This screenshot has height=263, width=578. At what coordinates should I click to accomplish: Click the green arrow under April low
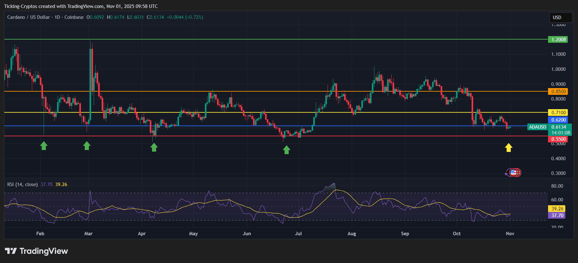pos(154,147)
